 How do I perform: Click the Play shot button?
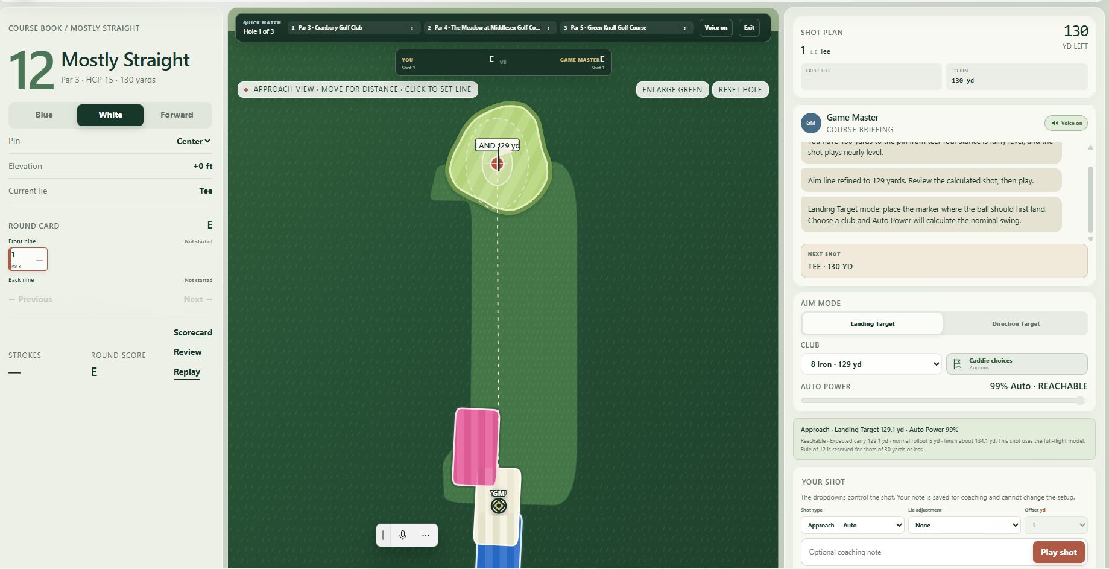coord(1058,552)
